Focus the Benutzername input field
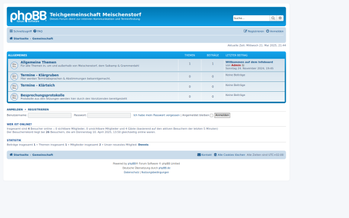This screenshot has height=218, width=349. [49, 115]
